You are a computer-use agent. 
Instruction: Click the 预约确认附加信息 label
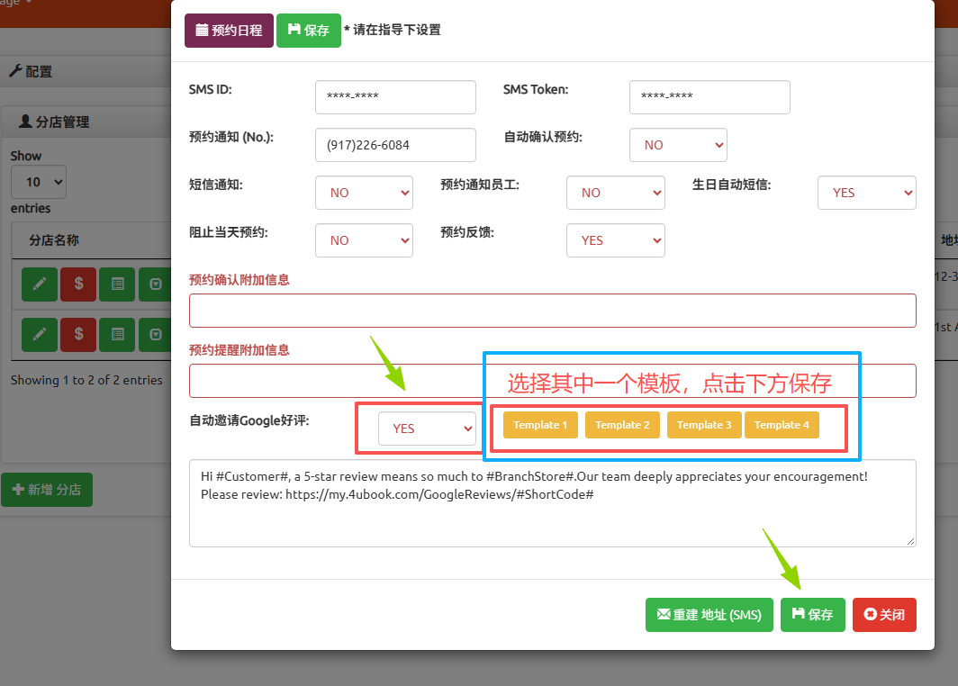(x=239, y=280)
